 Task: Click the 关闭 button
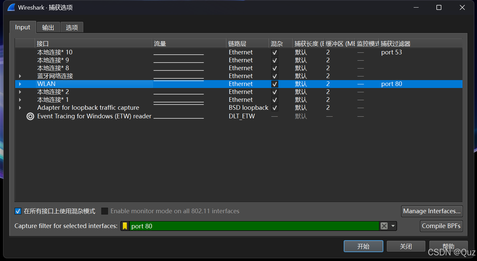(x=406, y=246)
